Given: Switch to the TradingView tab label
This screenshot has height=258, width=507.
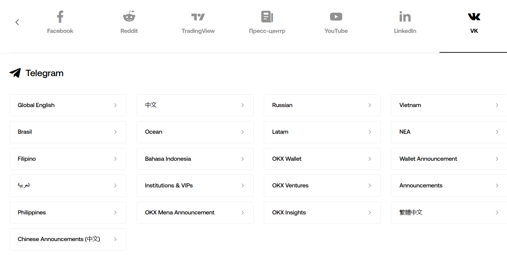Looking at the screenshot, I should point(198,31).
